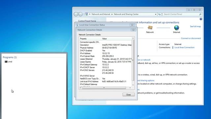Minimize the Network and Sharing Center window
This screenshot has height=119, width=211.
[189, 10]
